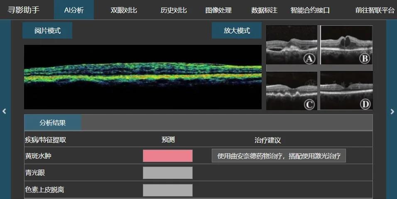This screenshot has height=199, width=397.
Task: Go to the 数据标注 tab
Action: (x=264, y=10)
